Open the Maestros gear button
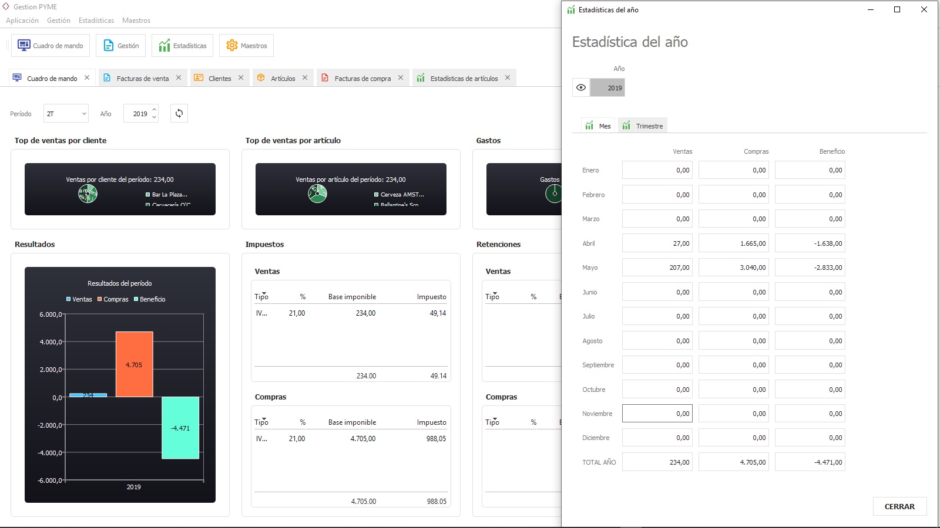The height and width of the screenshot is (528, 940). pyautogui.click(x=247, y=46)
